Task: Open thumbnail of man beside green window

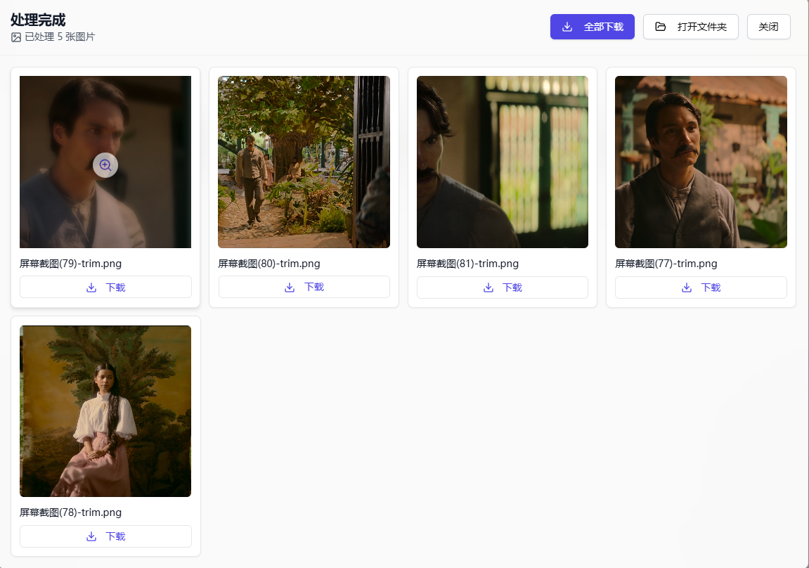Action: [x=502, y=162]
